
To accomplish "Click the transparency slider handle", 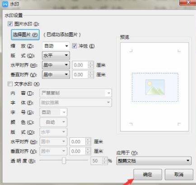I will tap(64, 161).
